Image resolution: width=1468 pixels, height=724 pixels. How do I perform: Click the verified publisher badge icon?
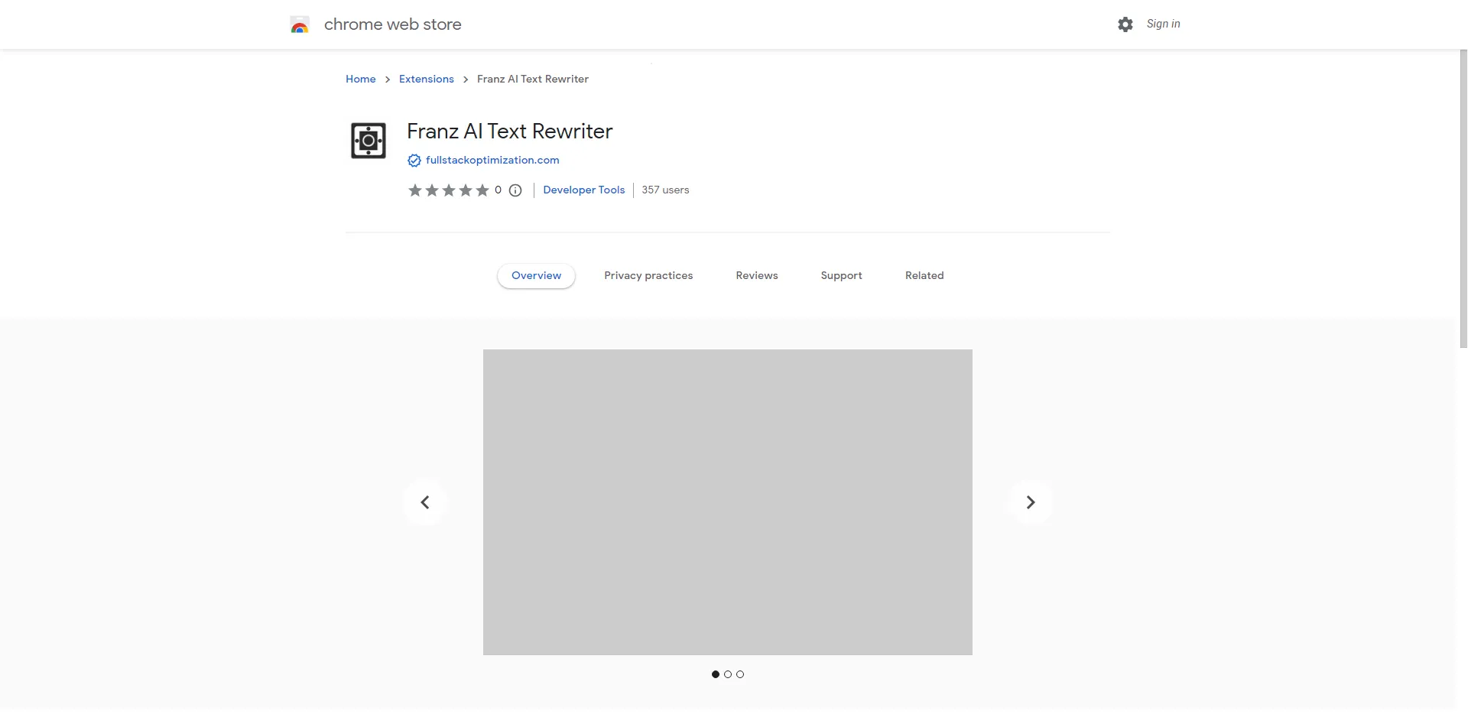tap(414, 161)
